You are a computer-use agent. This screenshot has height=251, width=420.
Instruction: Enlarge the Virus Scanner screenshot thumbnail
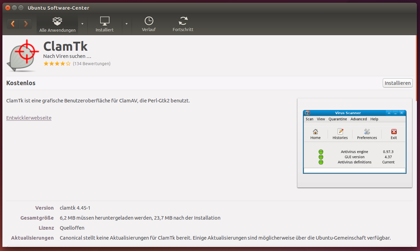point(355,143)
